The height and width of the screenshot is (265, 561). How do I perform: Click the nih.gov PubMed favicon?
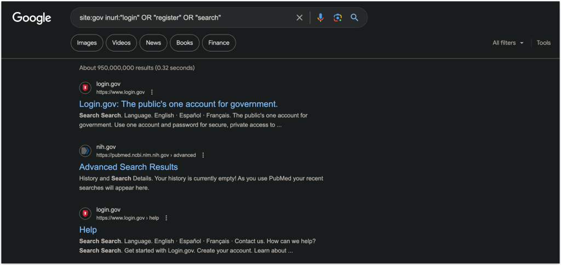[x=85, y=151]
